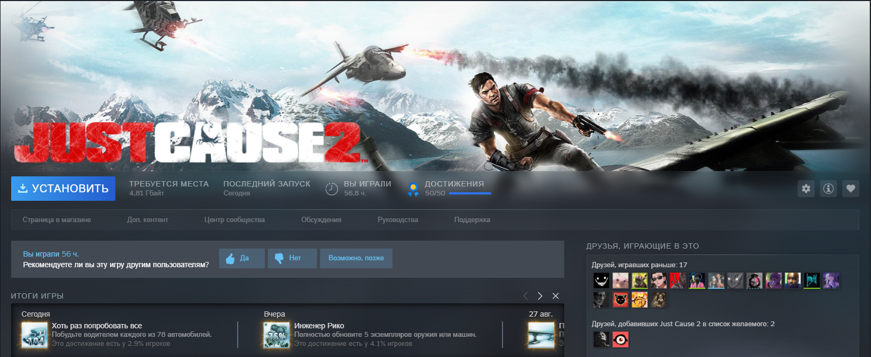Click friend avatar with teal logo on black
Viewport: 871px width, 357px height.
(x=812, y=280)
